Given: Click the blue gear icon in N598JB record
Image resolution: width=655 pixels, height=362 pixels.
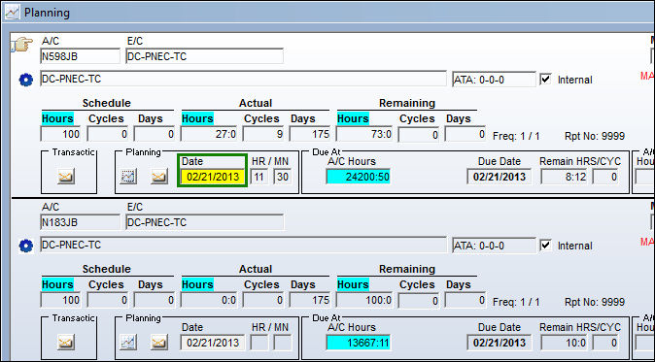Looking at the screenshot, I should [x=26, y=80].
